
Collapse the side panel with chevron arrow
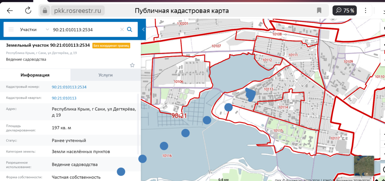tap(143, 29)
